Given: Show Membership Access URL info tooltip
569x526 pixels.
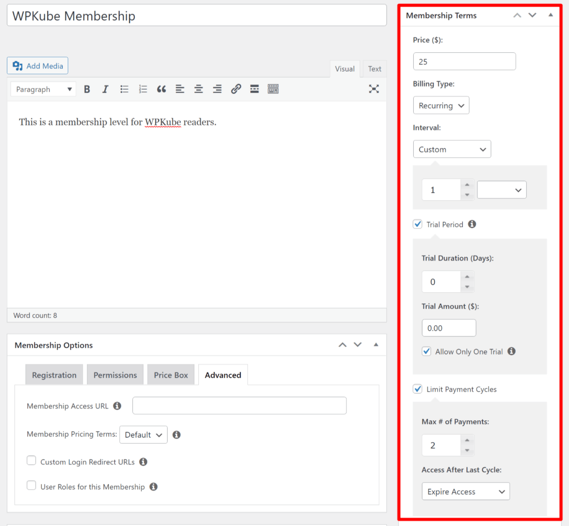Looking at the screenshot, I should (117, 405).
